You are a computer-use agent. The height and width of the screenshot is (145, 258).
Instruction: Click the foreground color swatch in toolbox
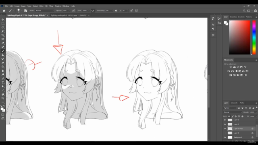coord(2,109)
